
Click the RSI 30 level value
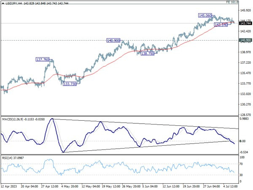[241, 175]
